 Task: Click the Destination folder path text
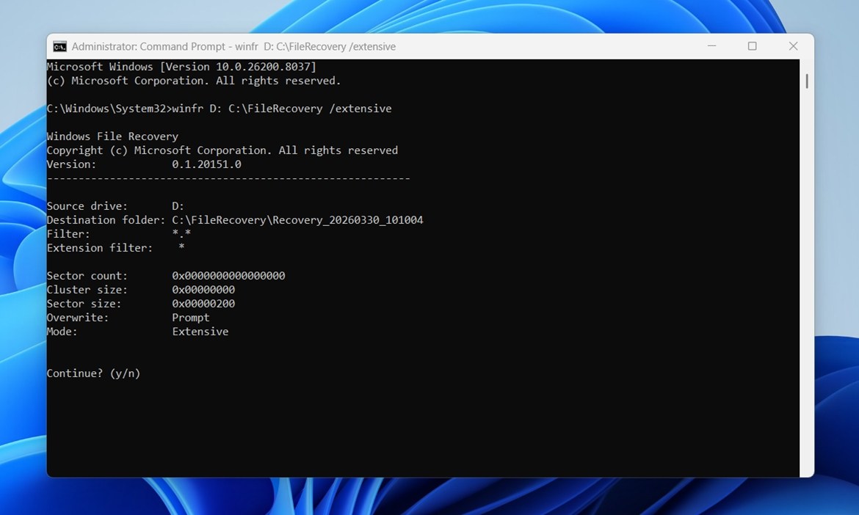pos(297,219)
